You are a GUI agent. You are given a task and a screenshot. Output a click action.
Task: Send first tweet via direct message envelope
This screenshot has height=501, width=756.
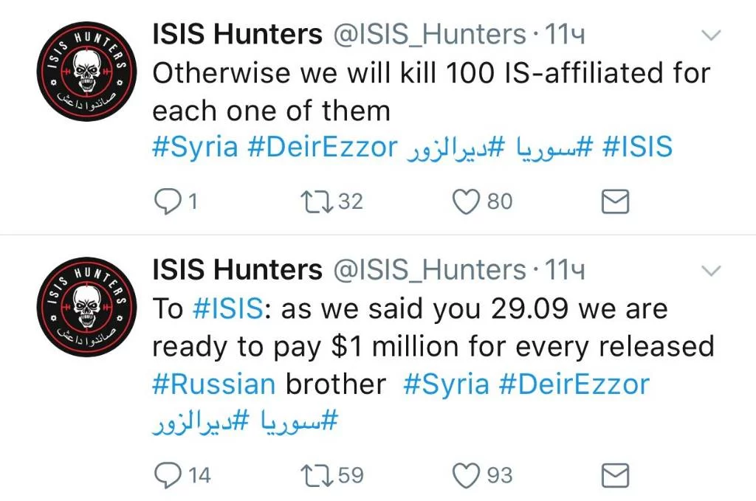click(615, 201)
